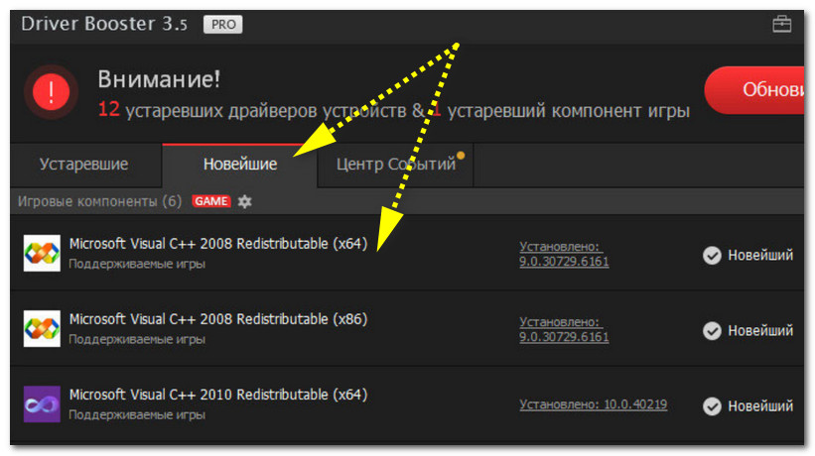Open installed version link for 2008 x64
Viewport: 815px width, 456px height.
click(564, 254)
